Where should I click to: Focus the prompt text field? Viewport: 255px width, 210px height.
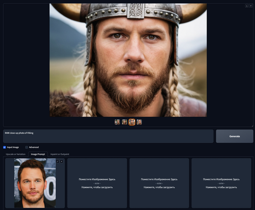coord(108,136)
